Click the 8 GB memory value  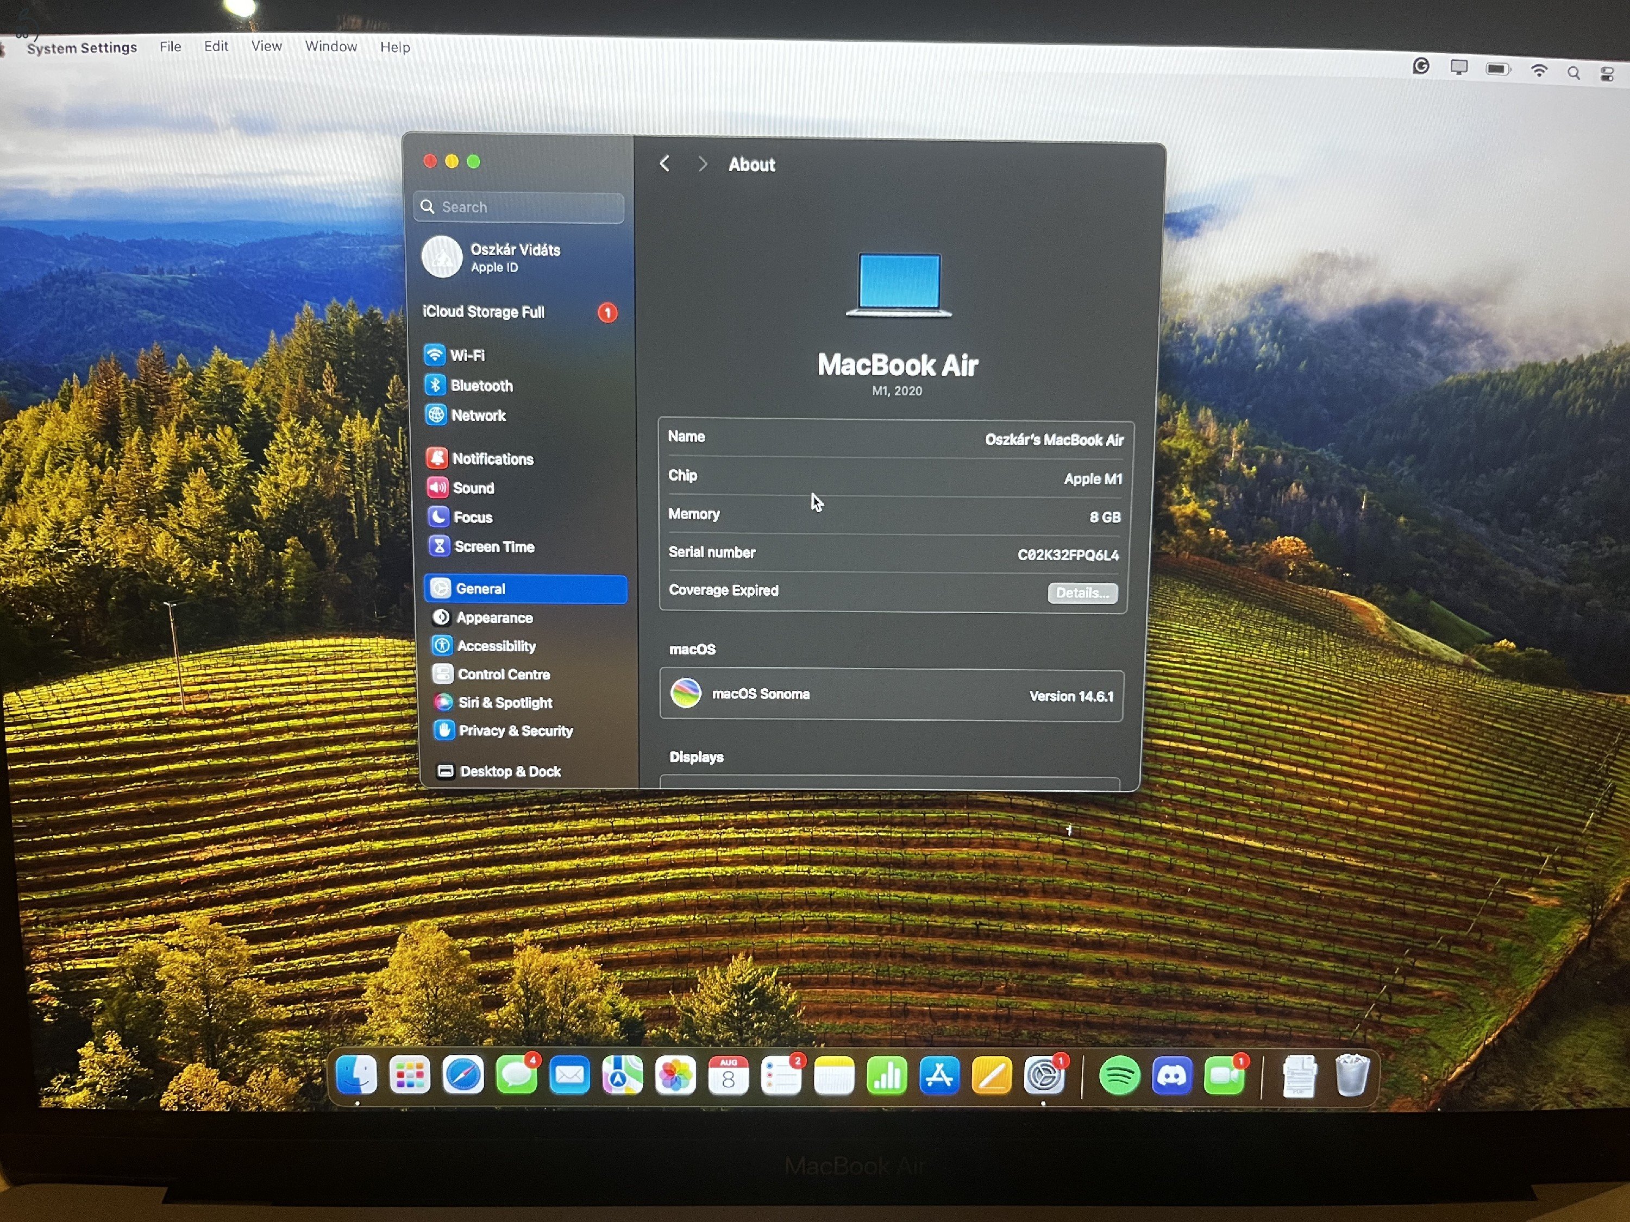[1105, 517]
